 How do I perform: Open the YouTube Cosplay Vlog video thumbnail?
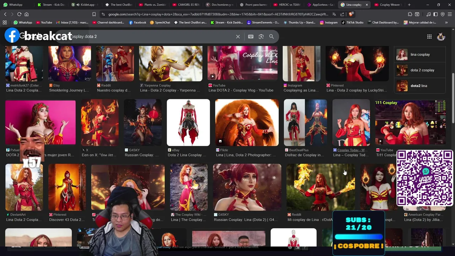(x=242, y=64)
